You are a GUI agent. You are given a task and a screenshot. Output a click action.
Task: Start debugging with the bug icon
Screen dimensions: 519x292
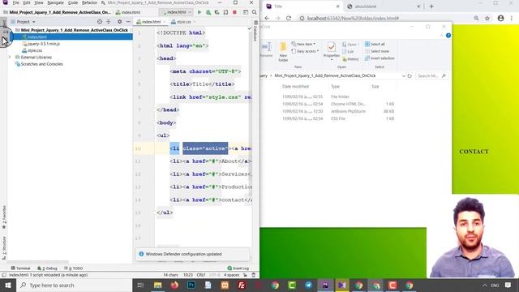(x=208, y=12)
